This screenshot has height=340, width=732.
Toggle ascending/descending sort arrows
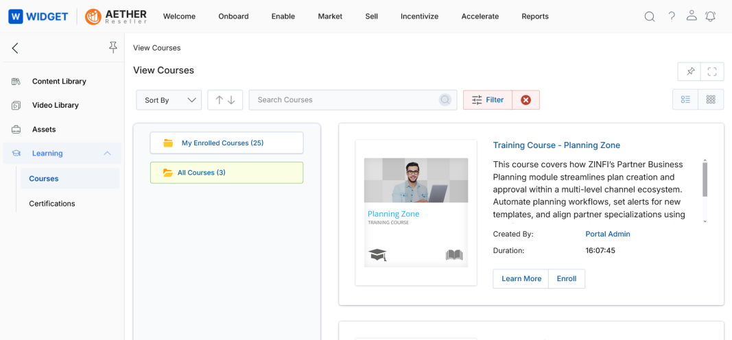[x=225, y=100]
